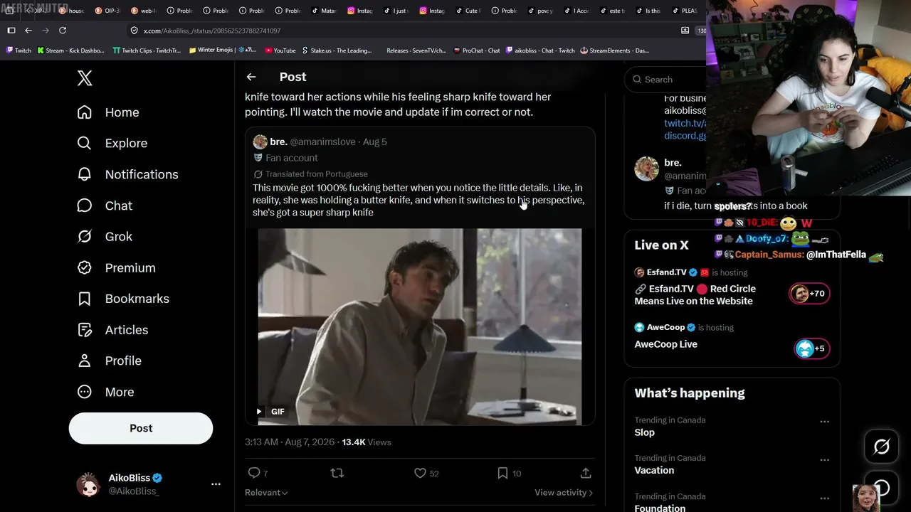Open the post timestamp 3:13 AM link

pos(289,442)
